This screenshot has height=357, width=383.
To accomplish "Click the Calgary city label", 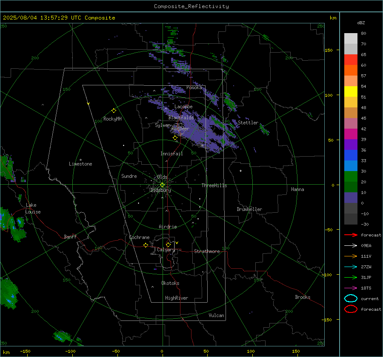I will tap(166, 250).
